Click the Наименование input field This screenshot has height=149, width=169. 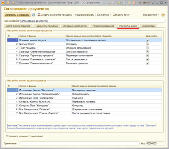click(x=92, y=21)
